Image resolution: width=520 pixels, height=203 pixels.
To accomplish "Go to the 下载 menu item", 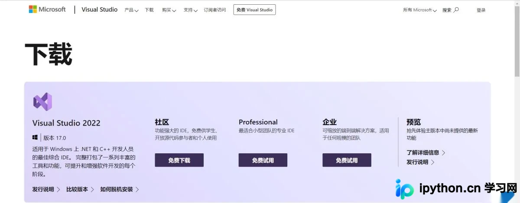I will (x=149, y=10).
